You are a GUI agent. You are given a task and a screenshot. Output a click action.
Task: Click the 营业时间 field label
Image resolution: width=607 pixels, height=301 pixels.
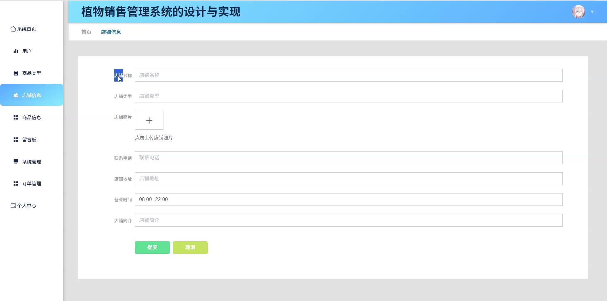[123, 200]
